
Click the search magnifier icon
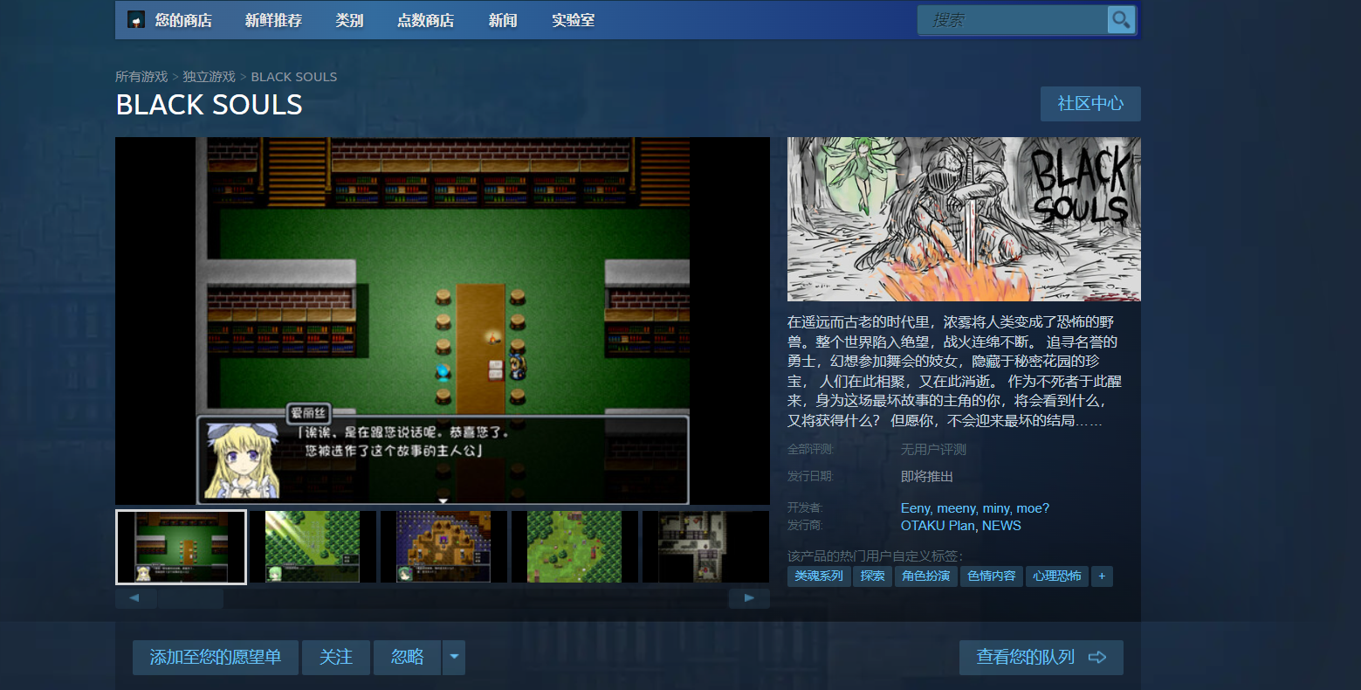click(x=1121, y=19)
